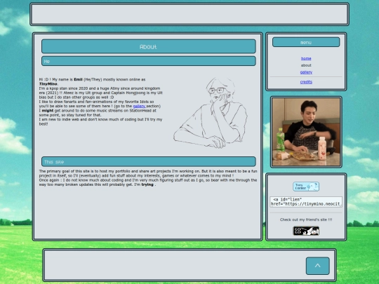This screenshot has width=379, height=284.
Task: Click the line-art sketch of a person with glasses
Action: pyautogui.click(x=211, y=112)
